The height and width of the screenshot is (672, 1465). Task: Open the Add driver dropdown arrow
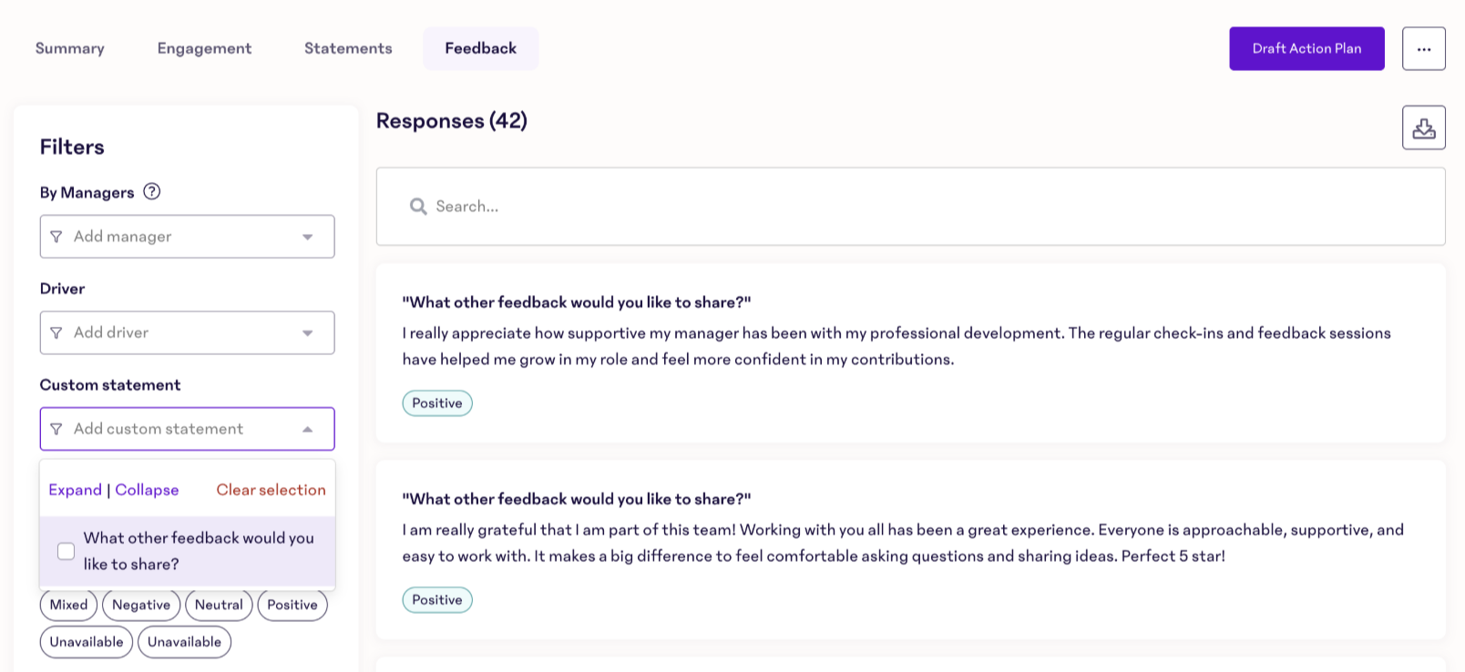[308, 333]
